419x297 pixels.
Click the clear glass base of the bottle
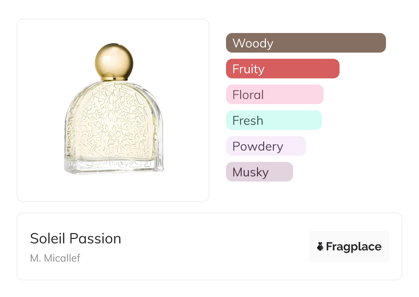114,167
